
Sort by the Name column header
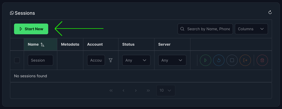[x=40, y=45]
